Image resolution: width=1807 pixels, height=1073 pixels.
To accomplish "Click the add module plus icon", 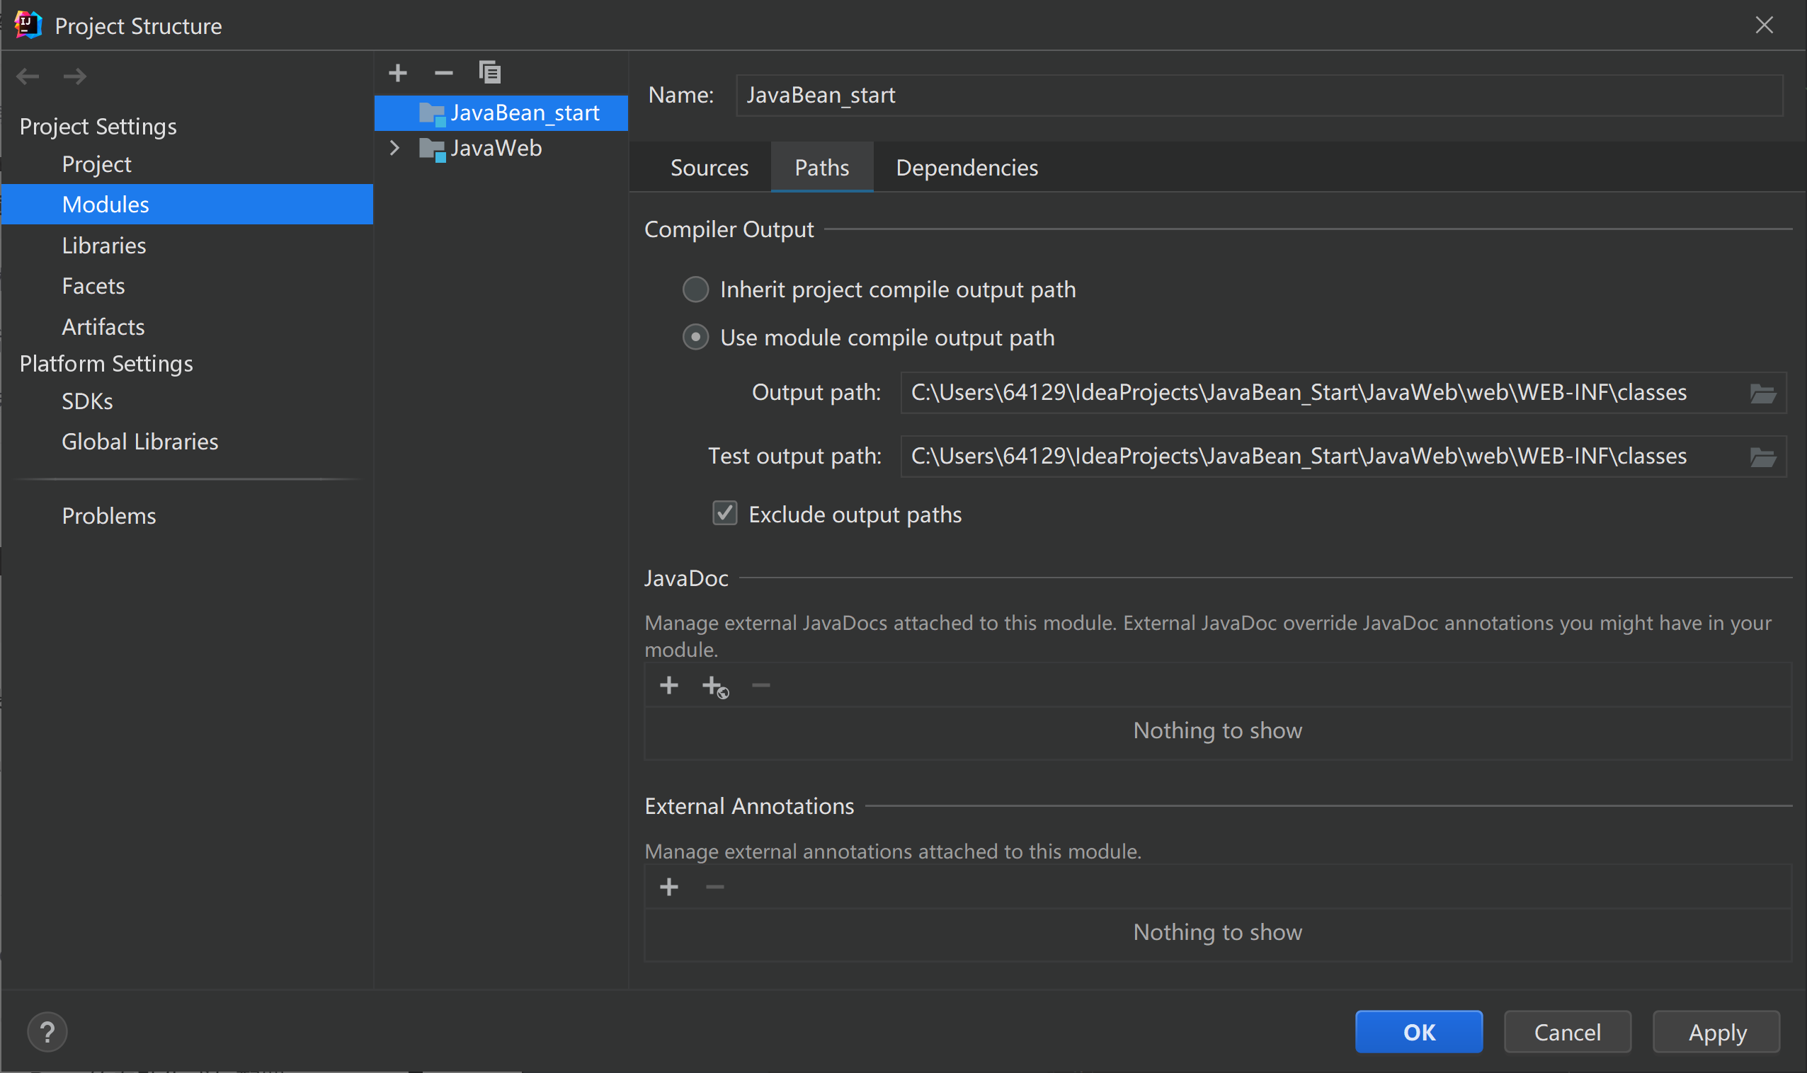I will click(398, 73).
